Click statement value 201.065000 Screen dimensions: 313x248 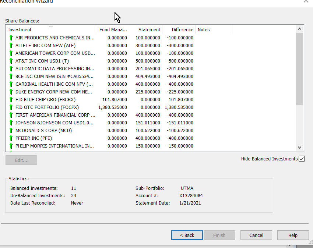click(x=148, y=69)
